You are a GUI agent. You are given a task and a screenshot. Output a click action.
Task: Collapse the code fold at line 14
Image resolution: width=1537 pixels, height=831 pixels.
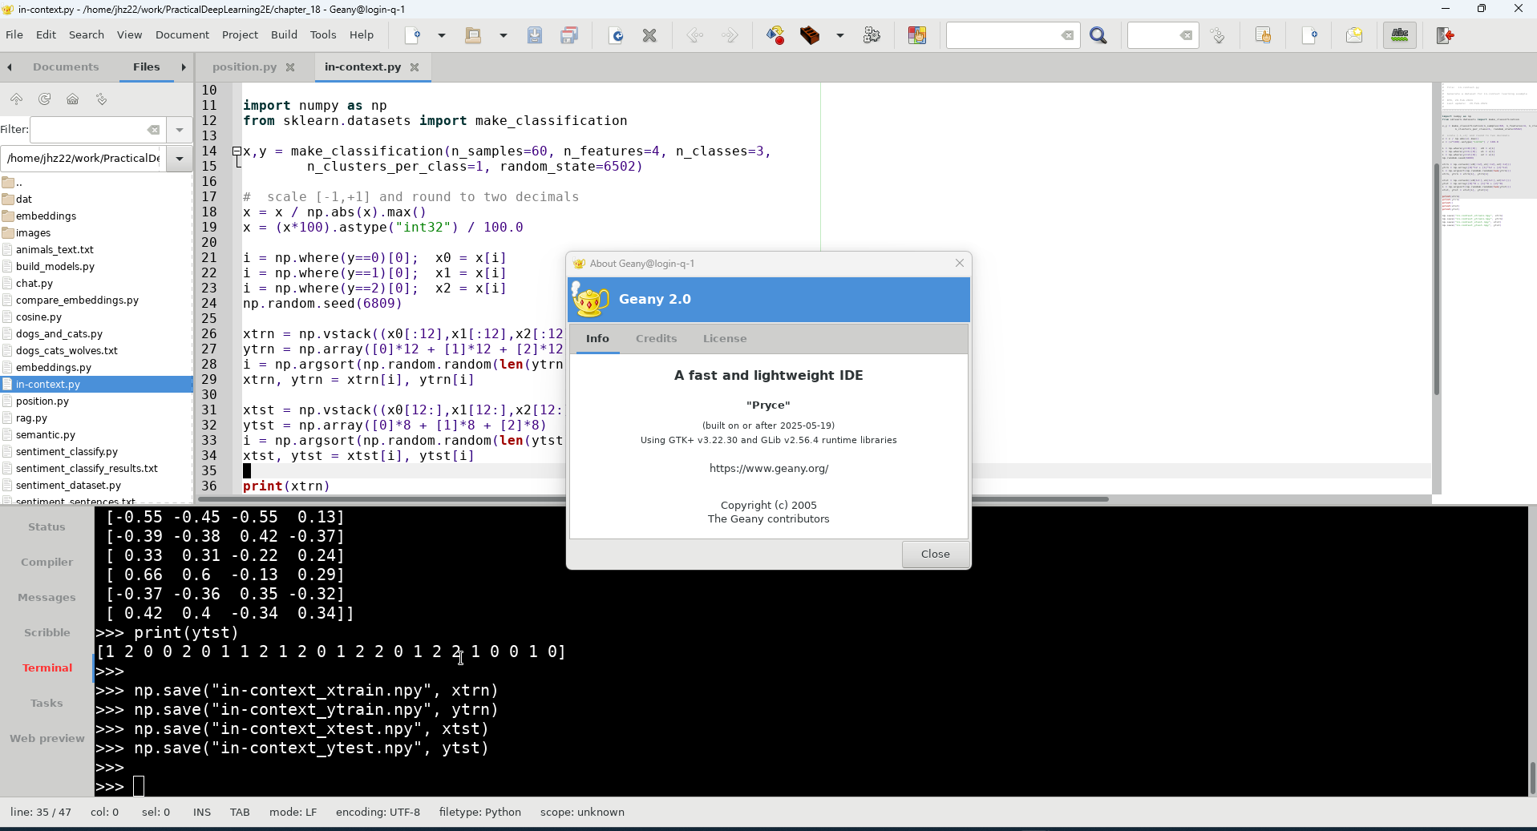click(x=237, y=151)
